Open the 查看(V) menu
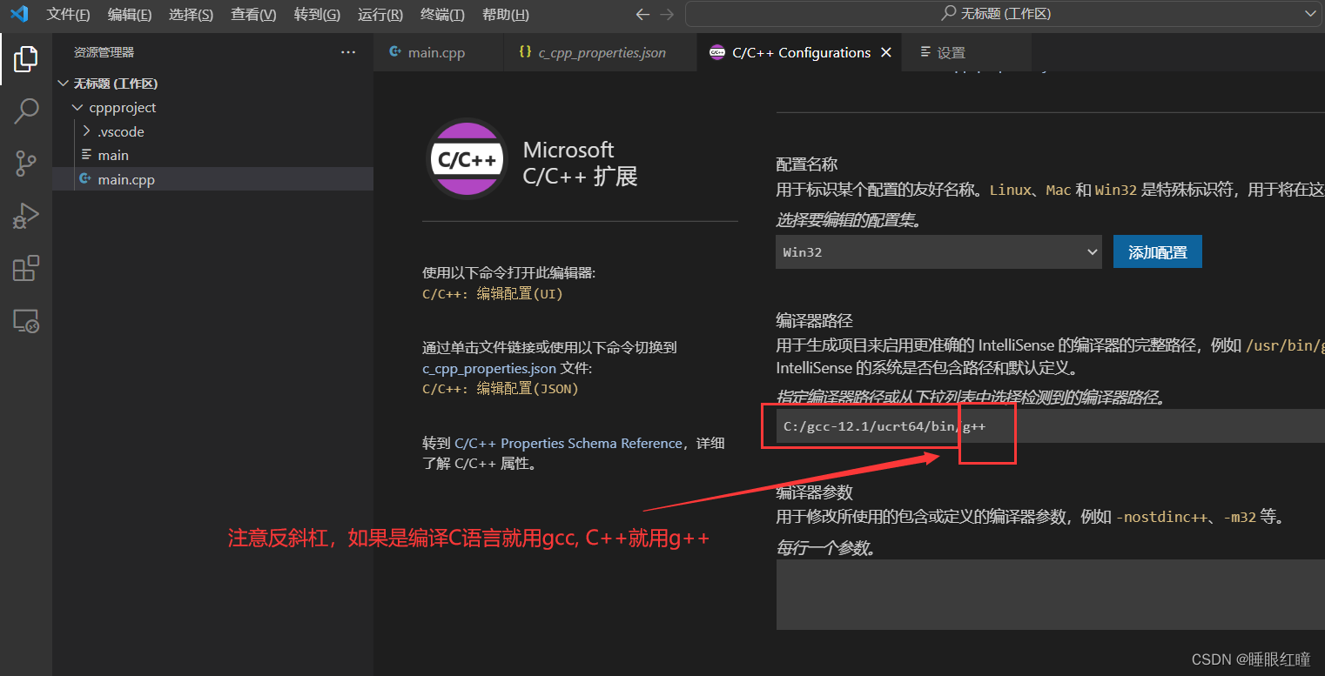 253,15
